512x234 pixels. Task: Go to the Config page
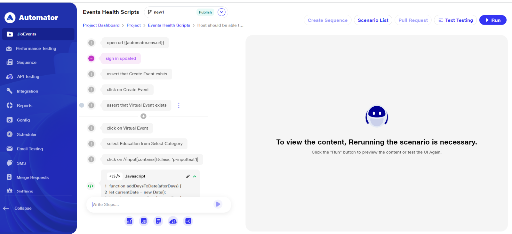(x=23, y=120)
